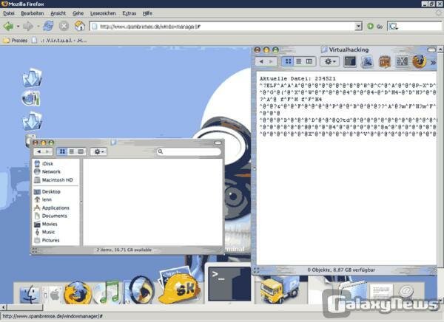
Task: Click forward arrow in Virtualhacking window
Action: click(272, 61)
